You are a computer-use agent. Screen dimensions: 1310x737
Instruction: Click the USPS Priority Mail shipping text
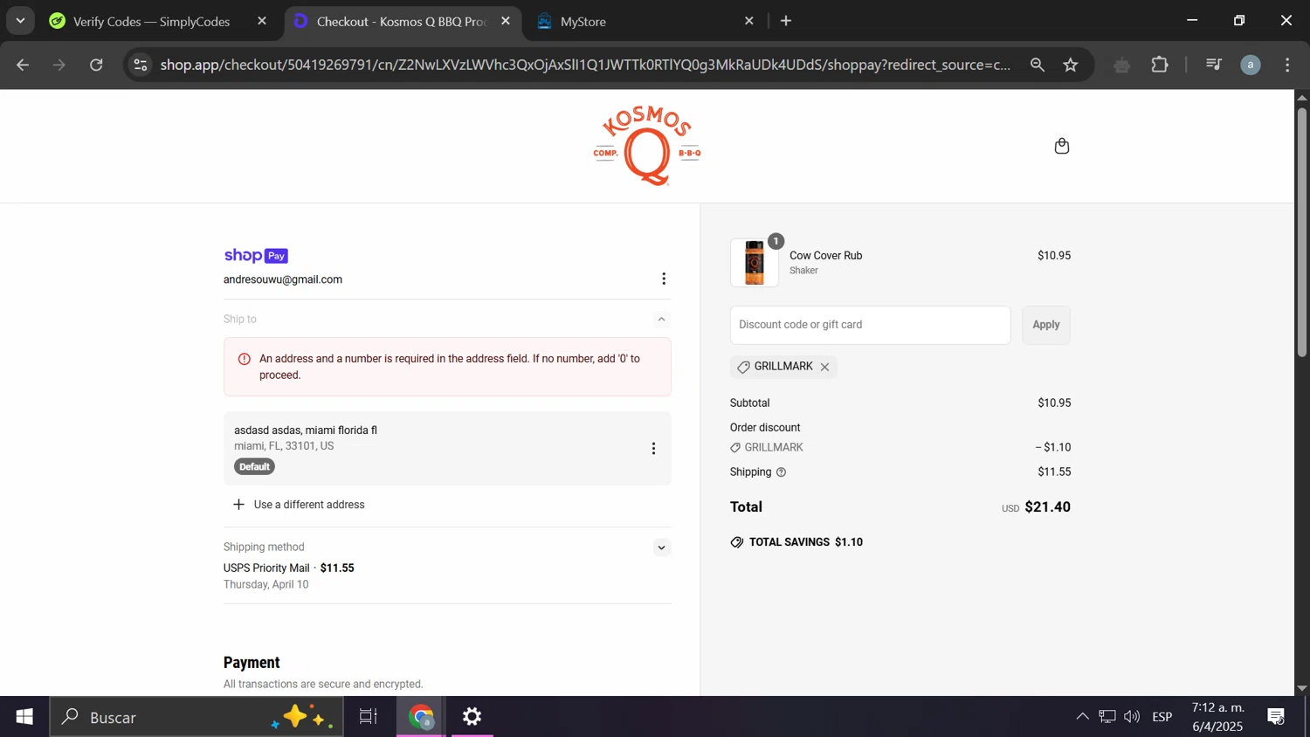click(x=266, y=568)
